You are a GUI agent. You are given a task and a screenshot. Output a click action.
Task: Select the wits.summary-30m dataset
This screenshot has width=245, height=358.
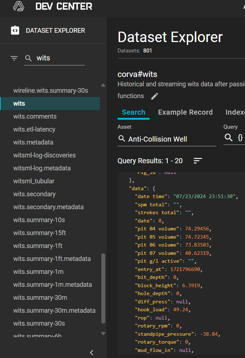[40, 298]
